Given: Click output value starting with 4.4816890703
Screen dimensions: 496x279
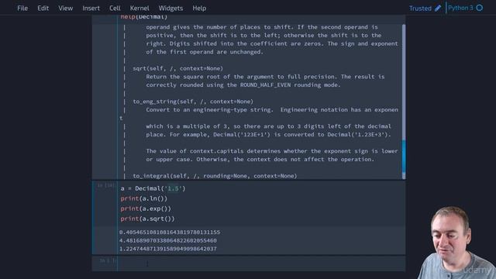Looking at the screenshot, I should click(x=168, y=240).
